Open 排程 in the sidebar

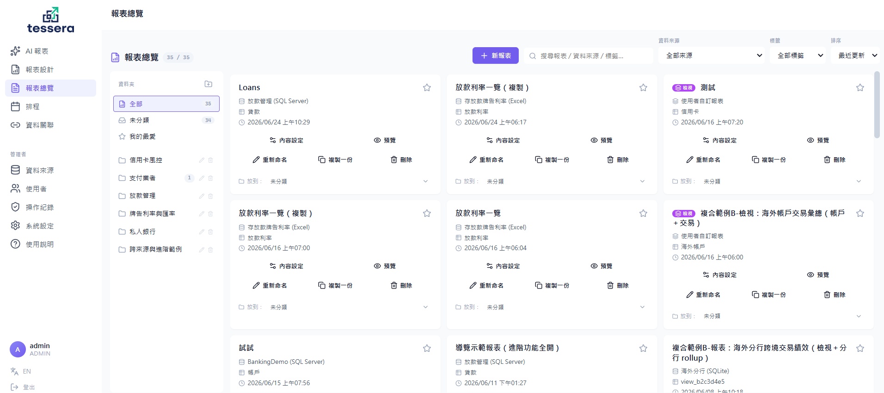50,106
